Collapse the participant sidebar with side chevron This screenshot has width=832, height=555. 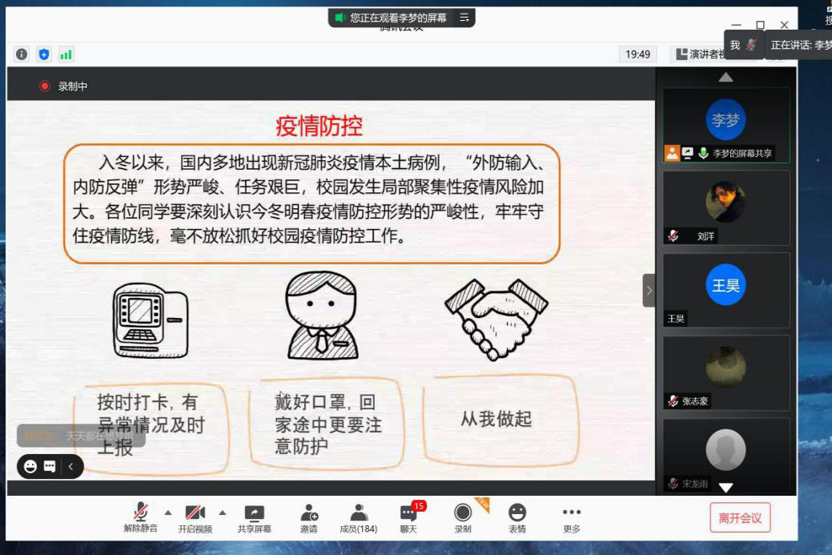point(649,290)
